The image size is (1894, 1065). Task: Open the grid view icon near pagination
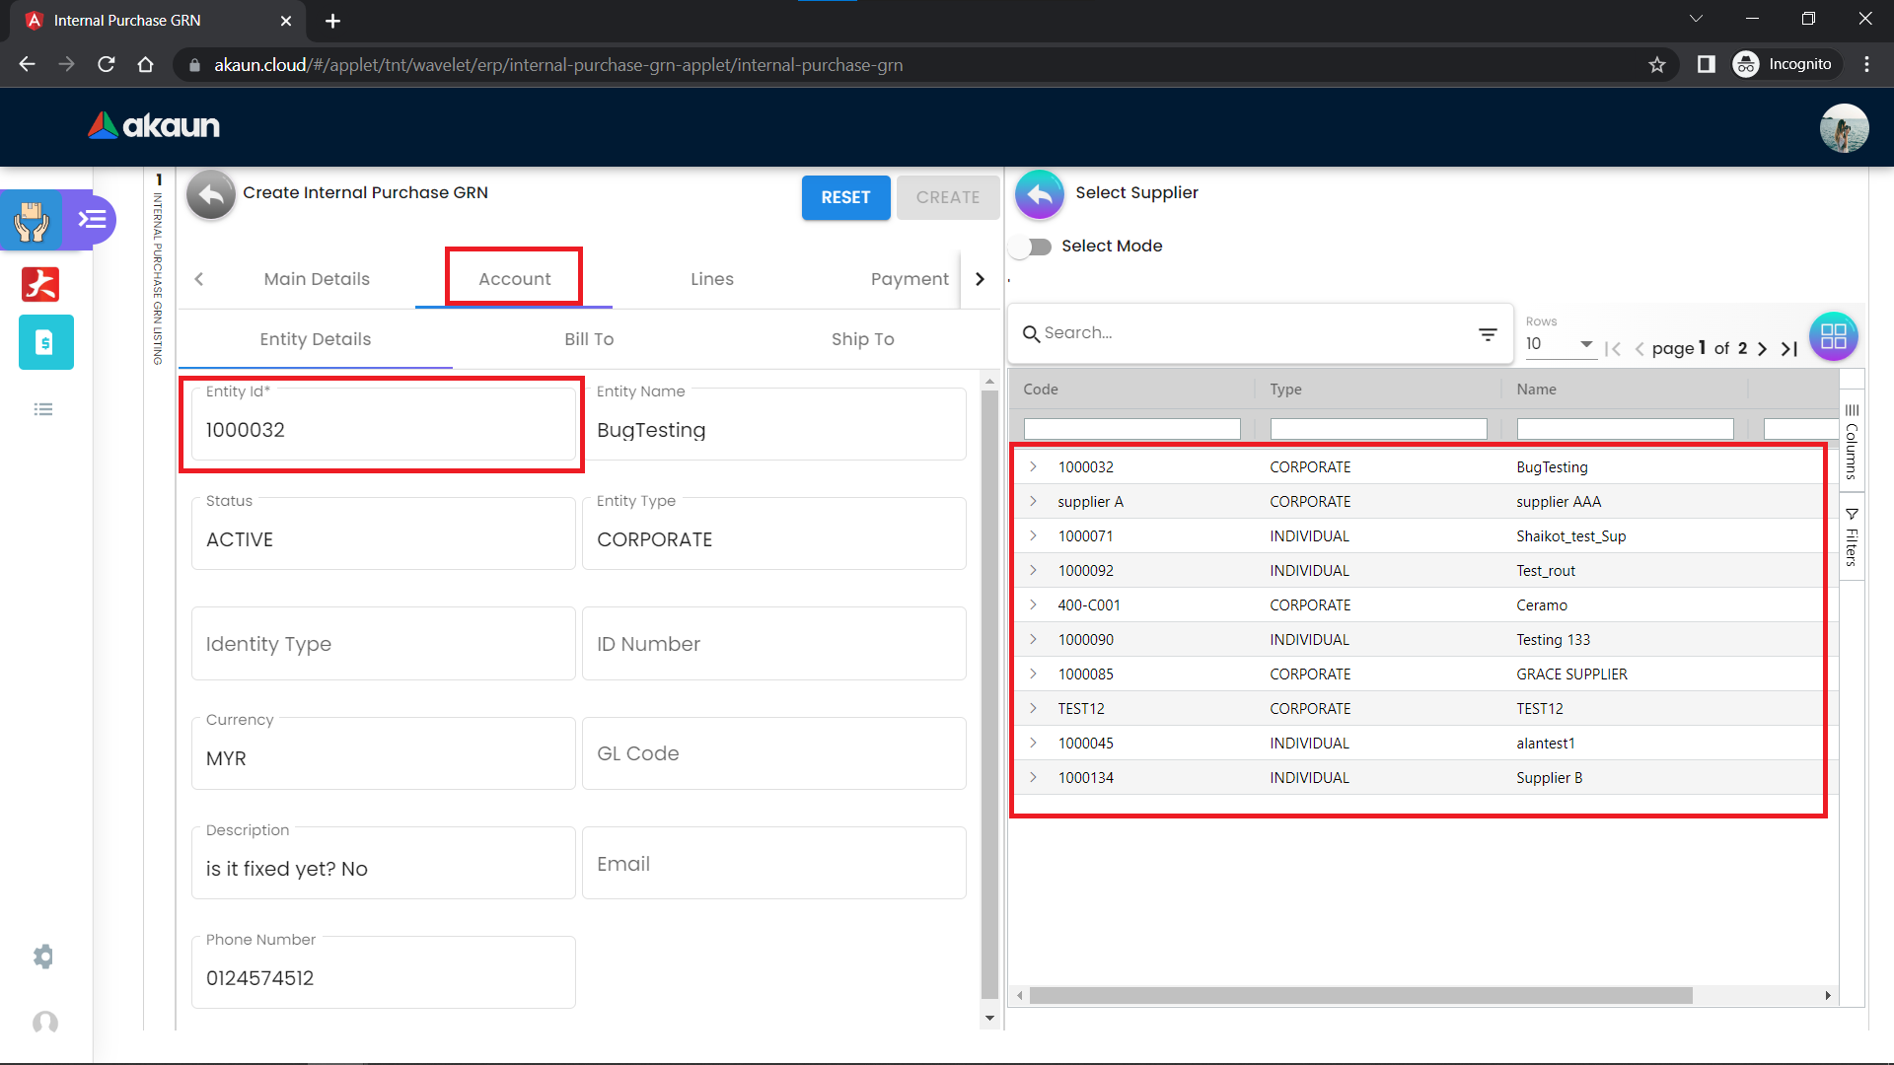click(1833, 336)
